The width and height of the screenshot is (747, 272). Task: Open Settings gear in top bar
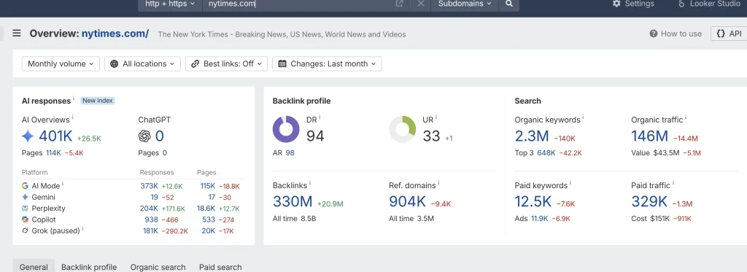pyautogui.click(x=633, y=4)
